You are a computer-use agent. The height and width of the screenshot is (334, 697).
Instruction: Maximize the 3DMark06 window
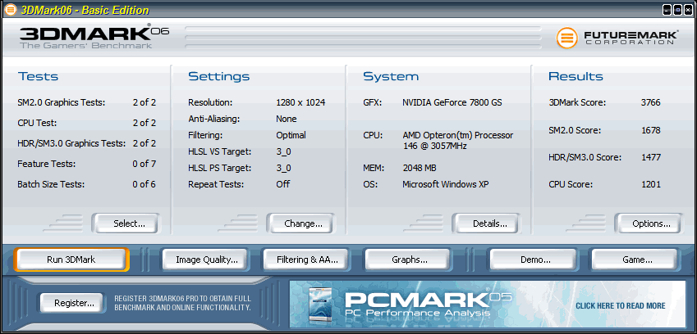[x=677, y=10]
